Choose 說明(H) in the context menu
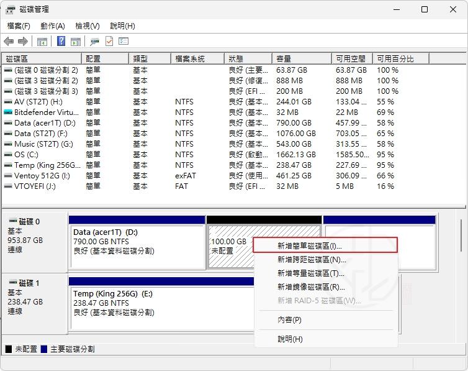The height and width of the screenshot is (371, 468). point(326,339)
